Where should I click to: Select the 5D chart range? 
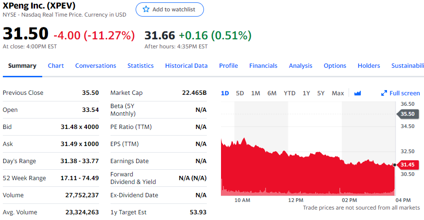240,93
